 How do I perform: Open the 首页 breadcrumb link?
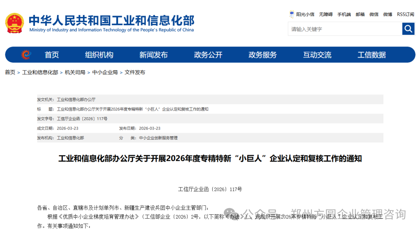point(10,72)
